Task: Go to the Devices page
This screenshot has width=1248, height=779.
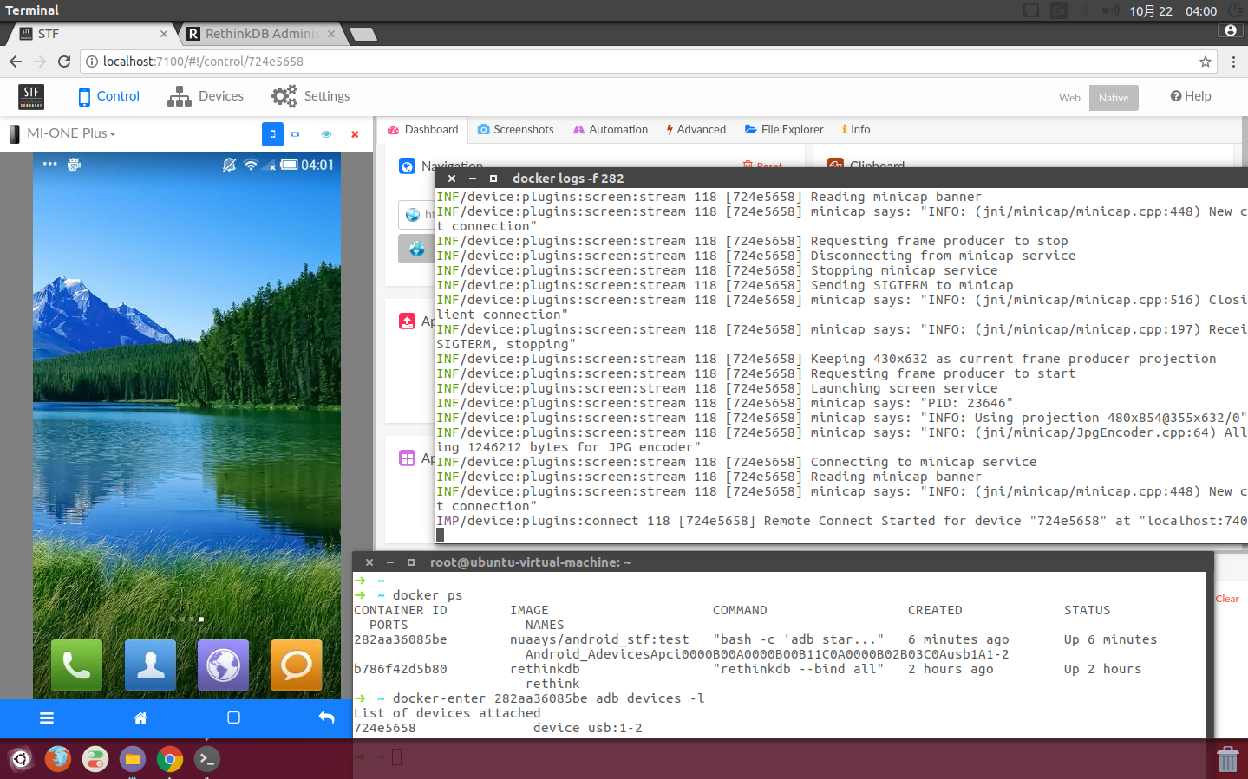Action: pos(206,96)
